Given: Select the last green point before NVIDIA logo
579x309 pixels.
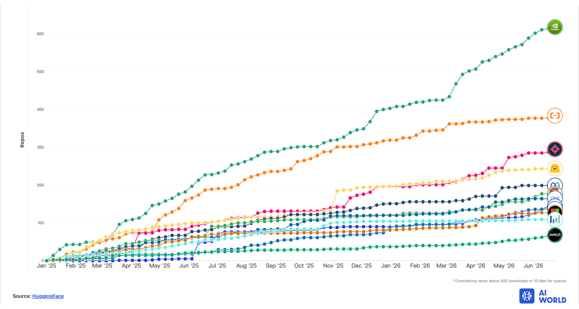Looking at the screenshot, I should pos(542,29).
